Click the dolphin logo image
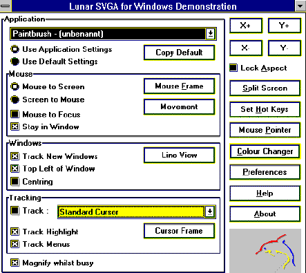 (265, 251)
